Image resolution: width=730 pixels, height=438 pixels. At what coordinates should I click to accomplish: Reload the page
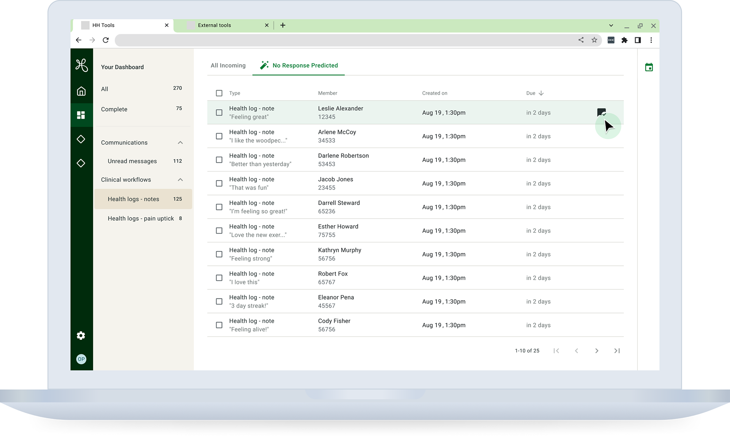[106, 40]
